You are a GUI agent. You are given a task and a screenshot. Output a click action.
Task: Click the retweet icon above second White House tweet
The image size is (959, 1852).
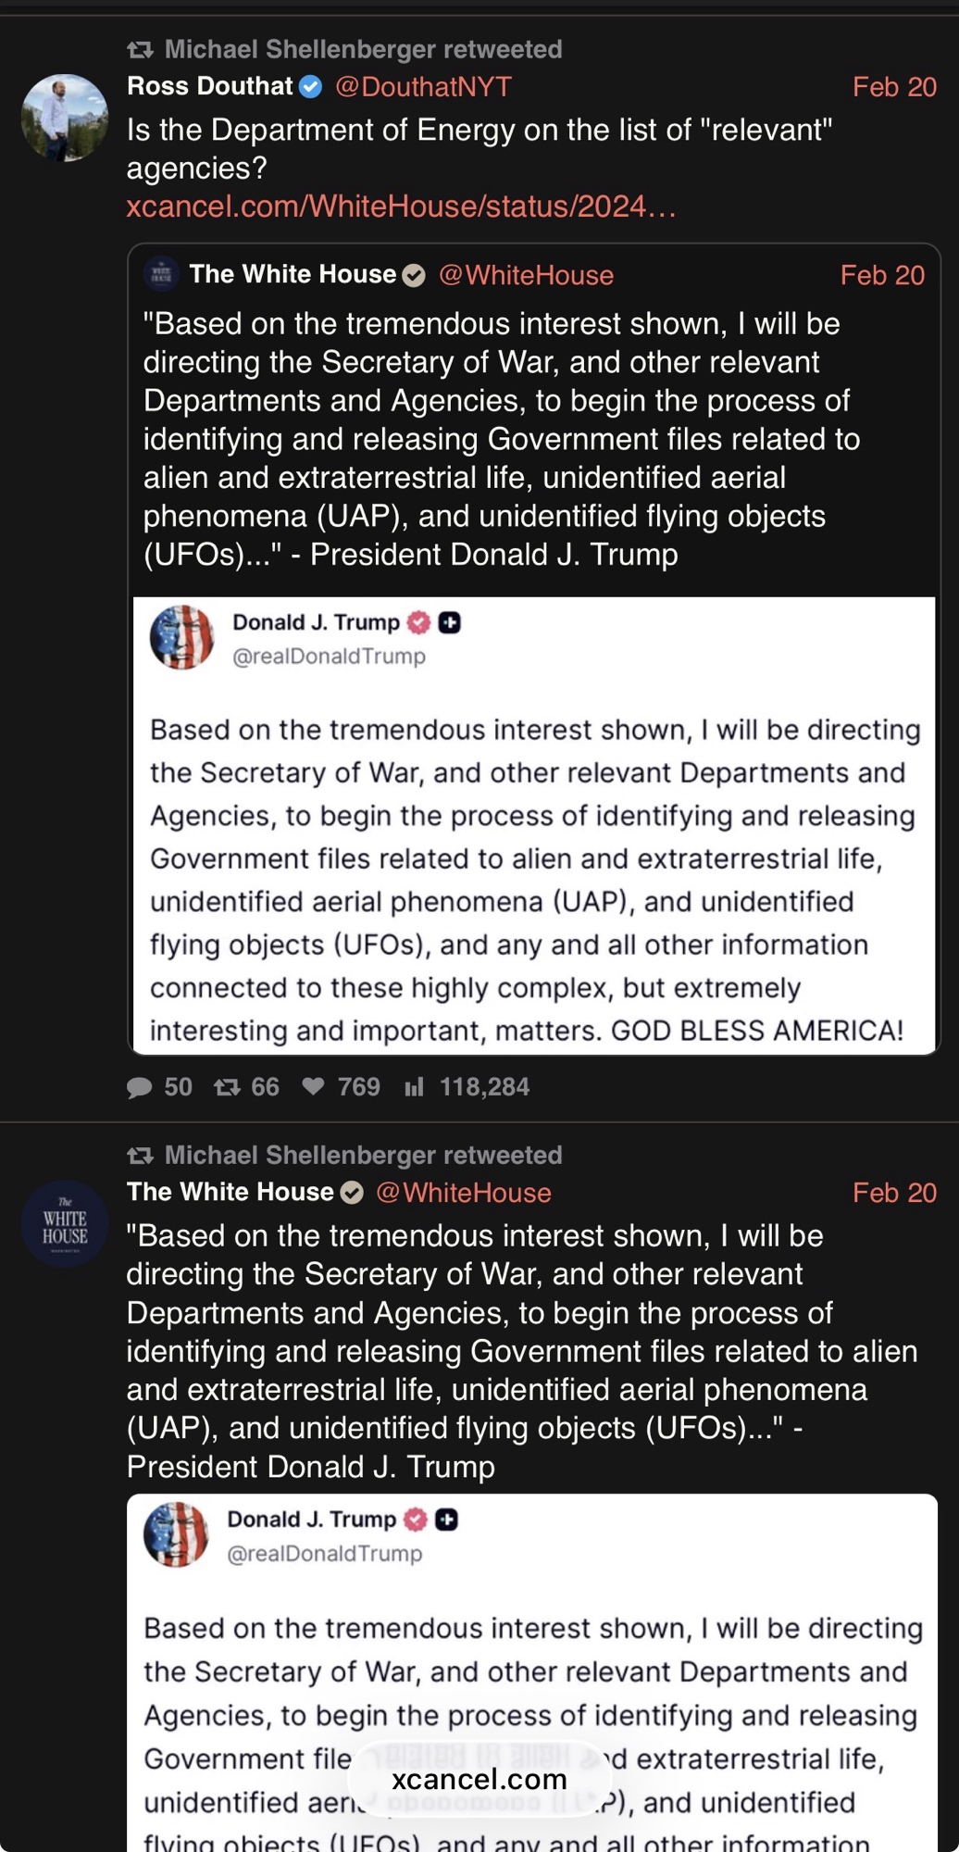(x=140, y=1155)
